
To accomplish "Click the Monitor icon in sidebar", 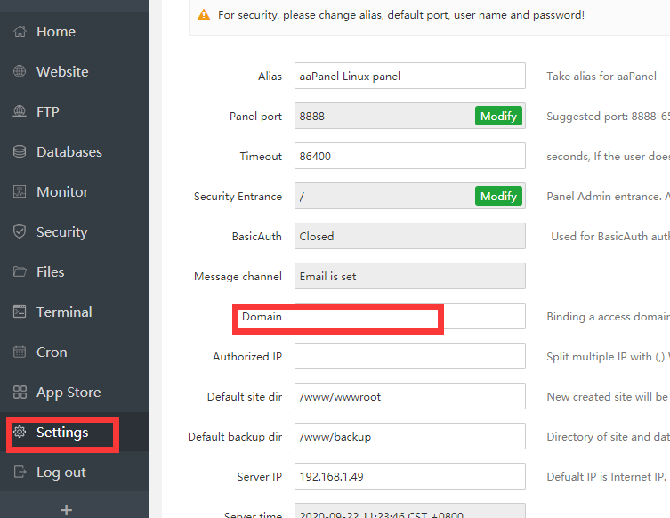I will (20, 192).
